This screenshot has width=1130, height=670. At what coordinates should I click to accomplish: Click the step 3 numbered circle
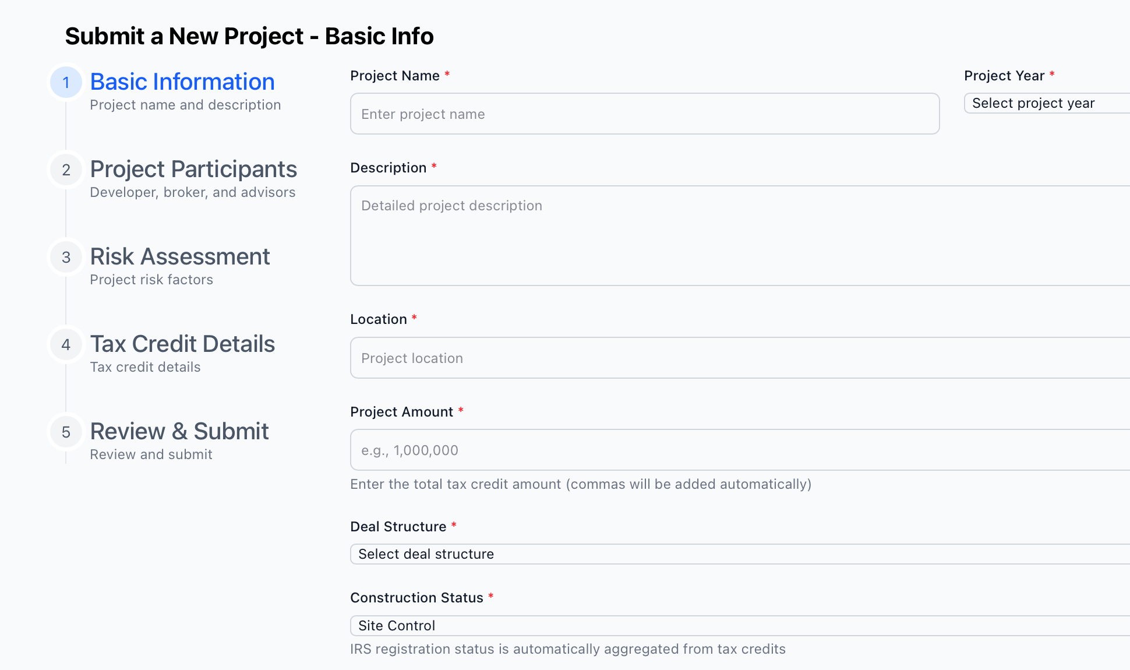pos(66,256)
